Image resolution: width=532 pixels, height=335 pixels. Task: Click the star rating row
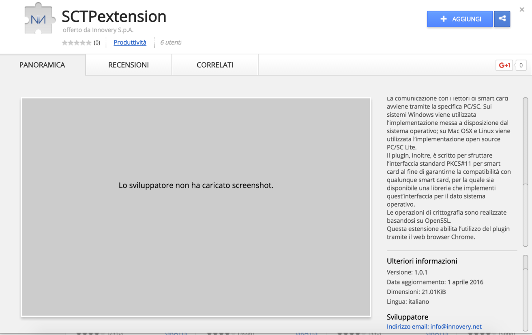(77, 43)
